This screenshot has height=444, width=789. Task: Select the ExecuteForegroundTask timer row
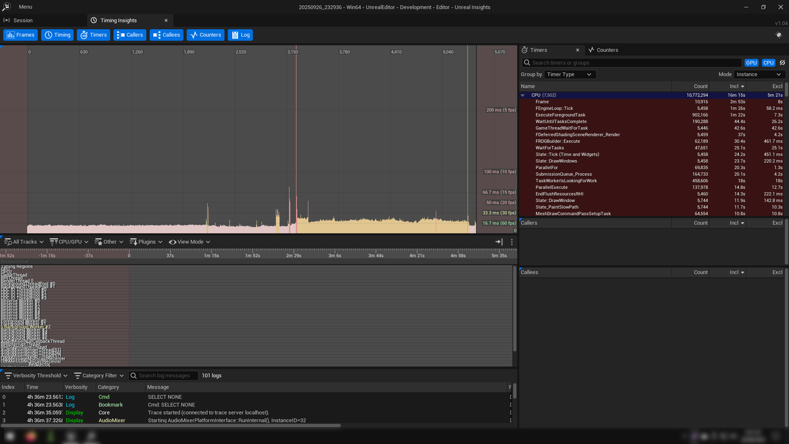point(652,115)
